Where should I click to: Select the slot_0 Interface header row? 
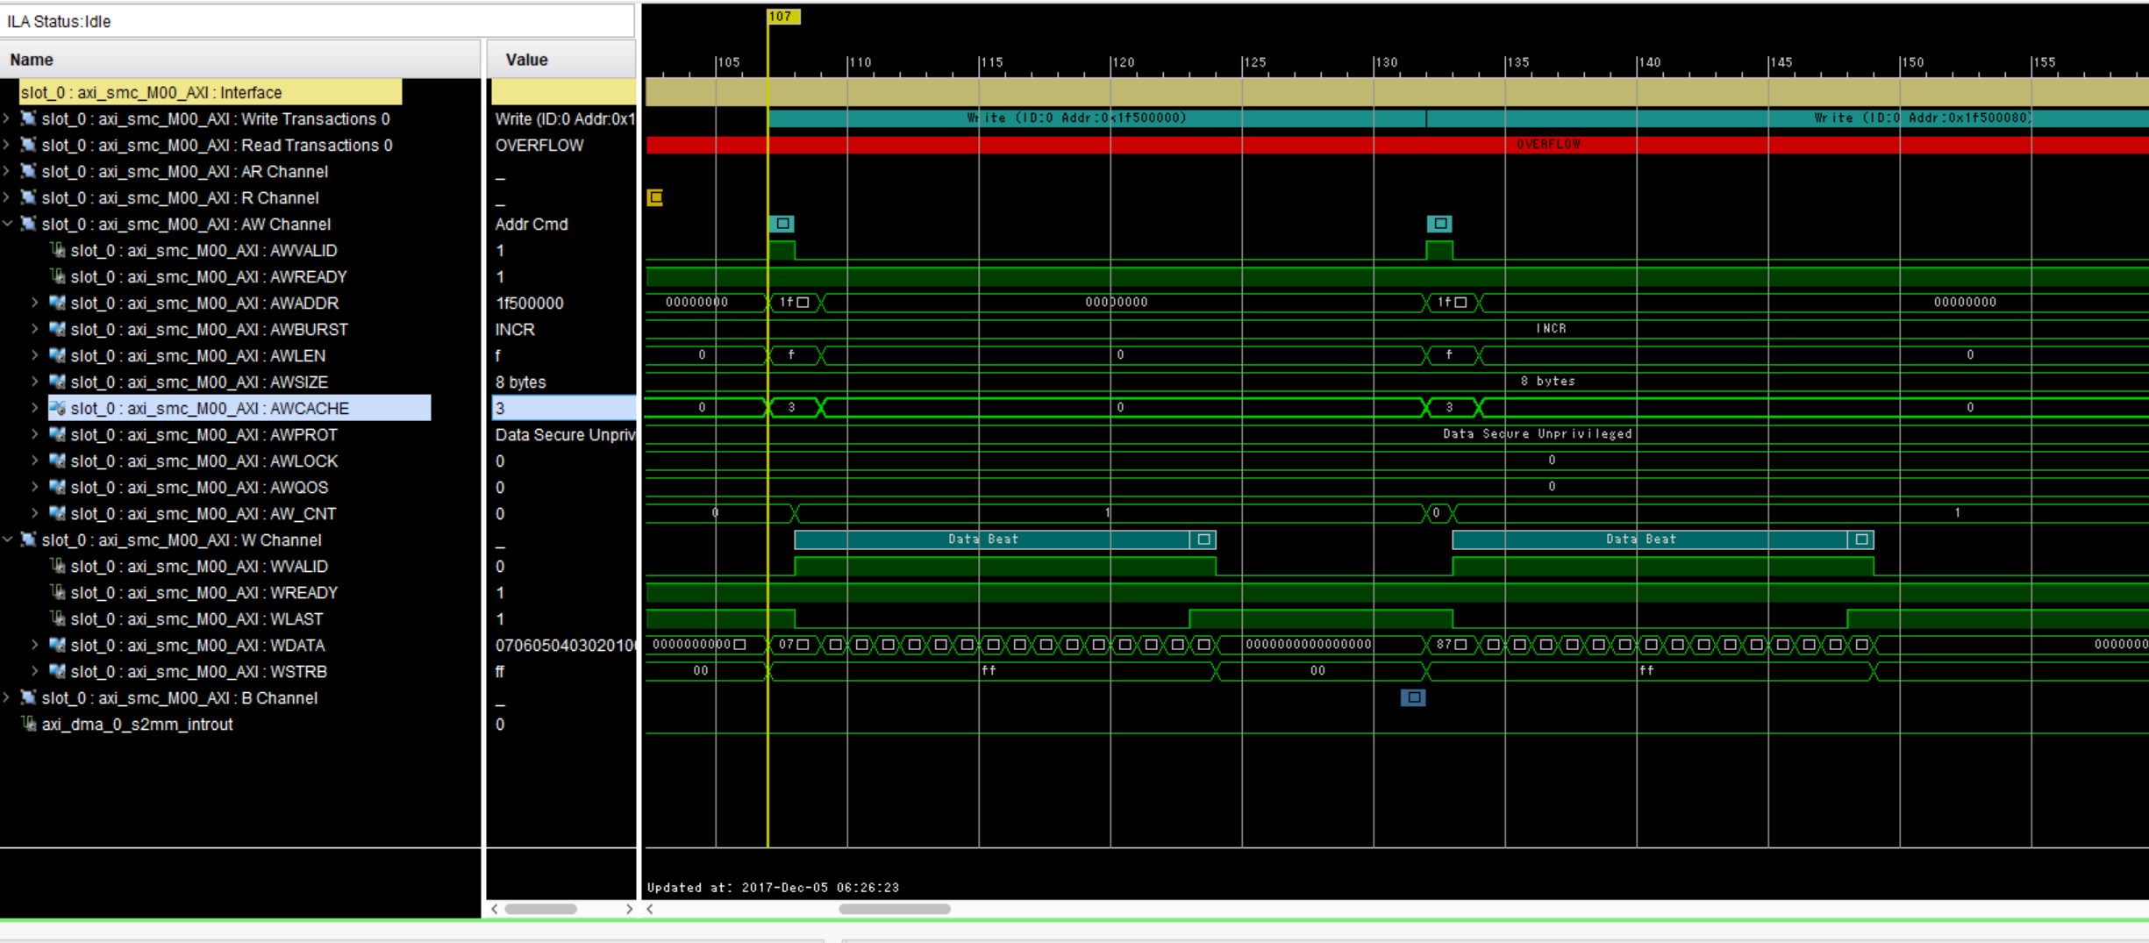211,92
